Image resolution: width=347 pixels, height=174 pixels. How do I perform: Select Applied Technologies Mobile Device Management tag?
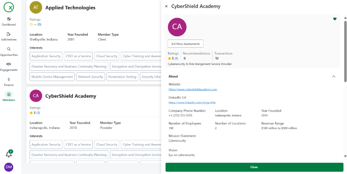pos(52,77)
